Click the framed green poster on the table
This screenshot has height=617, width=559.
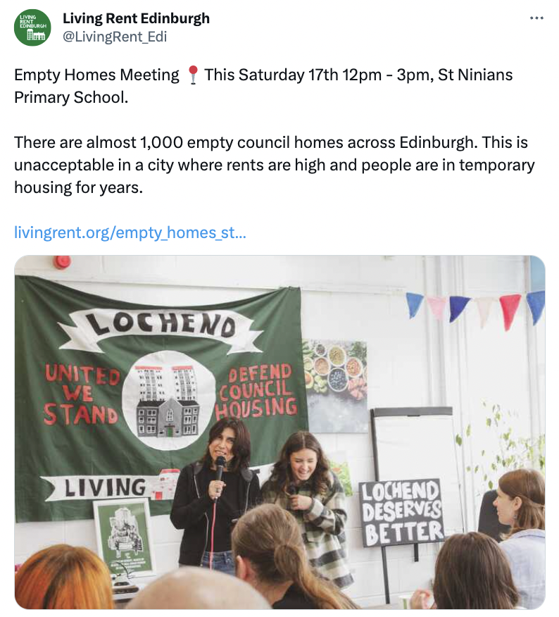tap(123, 537)
